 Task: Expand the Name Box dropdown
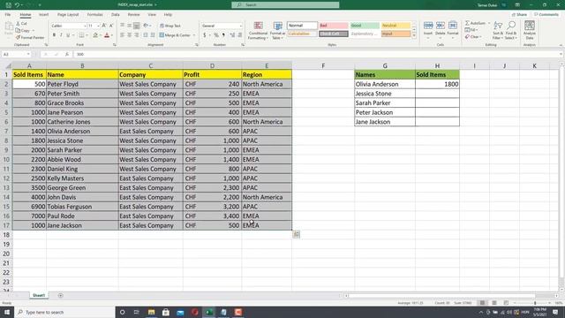(x=28, y=54)
